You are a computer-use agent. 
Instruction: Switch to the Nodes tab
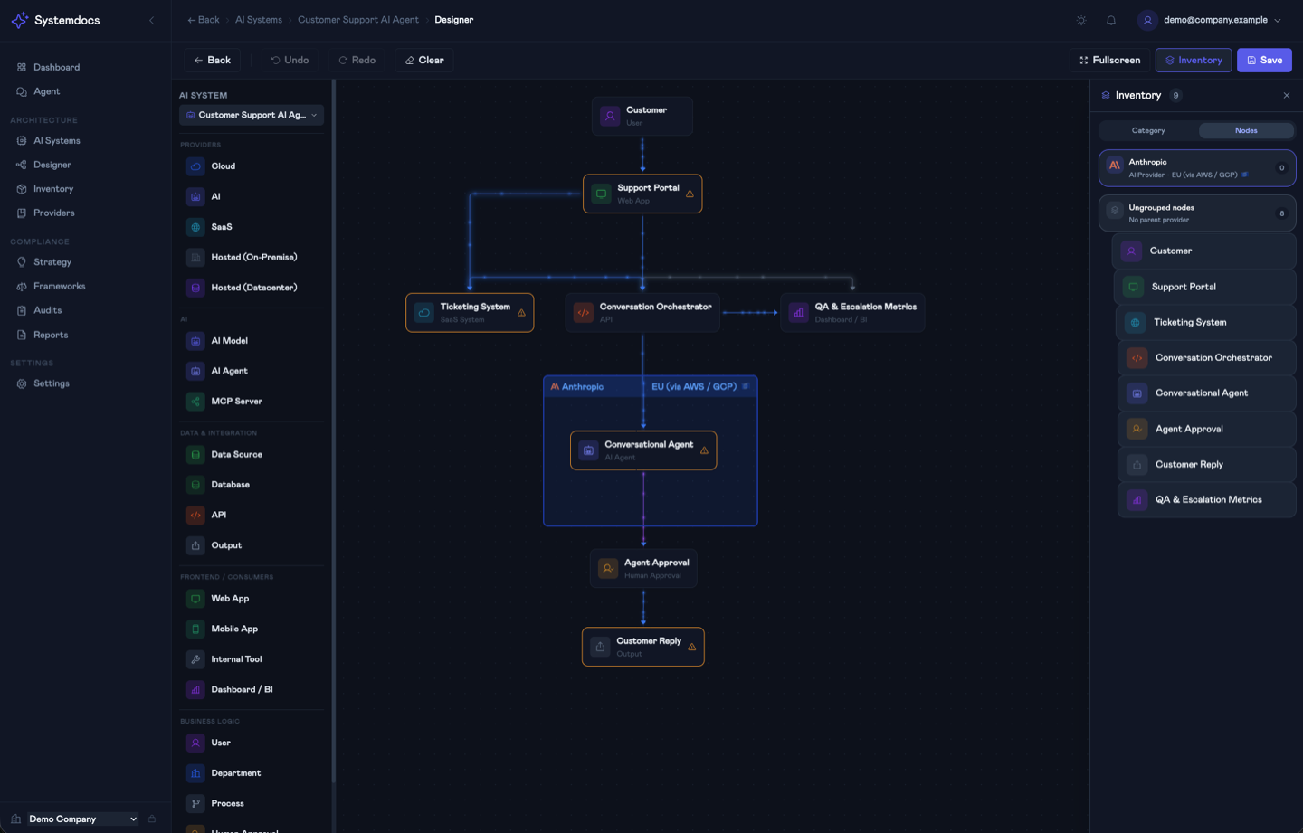pyautogui.click(x=1246, y=130)
